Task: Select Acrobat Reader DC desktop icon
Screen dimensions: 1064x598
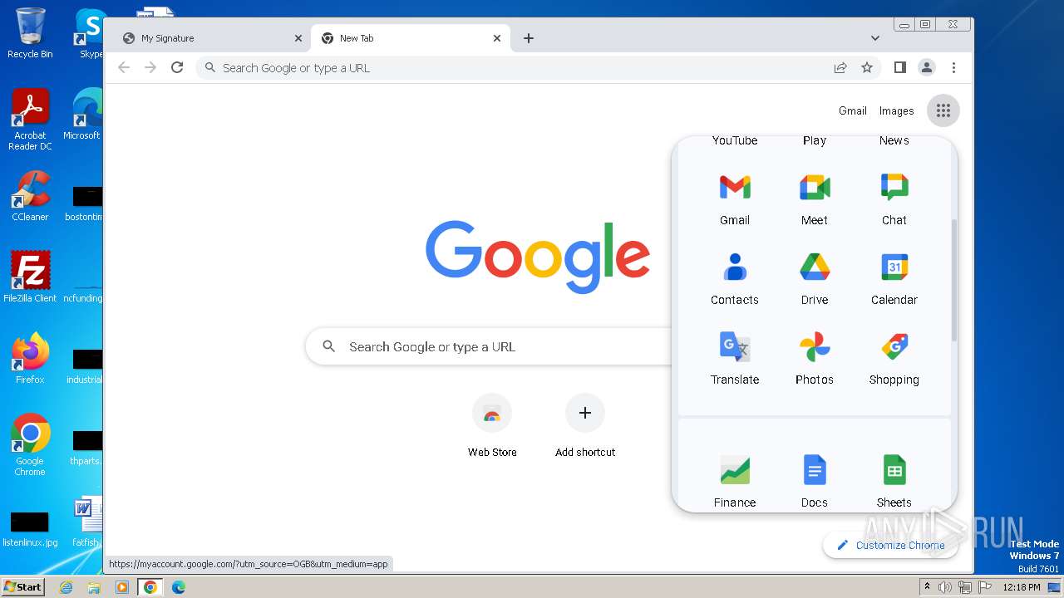Action: coord(30,120)
